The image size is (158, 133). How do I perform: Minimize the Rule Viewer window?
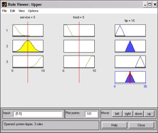click(145, 5)
